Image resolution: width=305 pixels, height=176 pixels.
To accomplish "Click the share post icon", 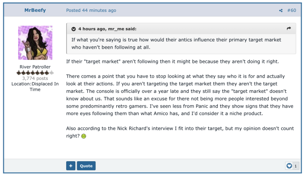I will coord(281,10).
